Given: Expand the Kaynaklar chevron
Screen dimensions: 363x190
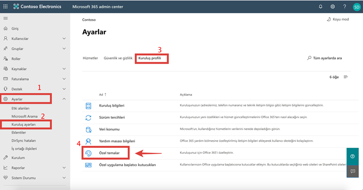Looking at the screenshot, I should 64,69.
